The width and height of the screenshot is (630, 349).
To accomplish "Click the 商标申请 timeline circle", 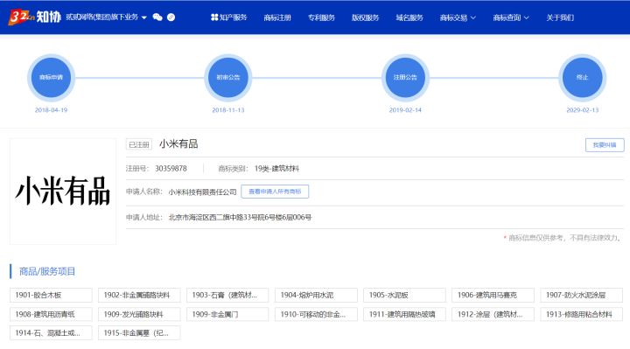I will [51, 77].
